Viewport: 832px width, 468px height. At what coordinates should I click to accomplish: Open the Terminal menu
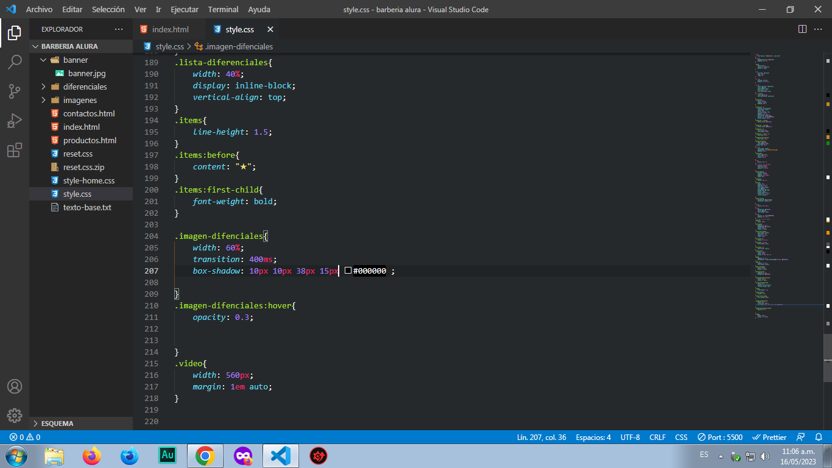223,9
